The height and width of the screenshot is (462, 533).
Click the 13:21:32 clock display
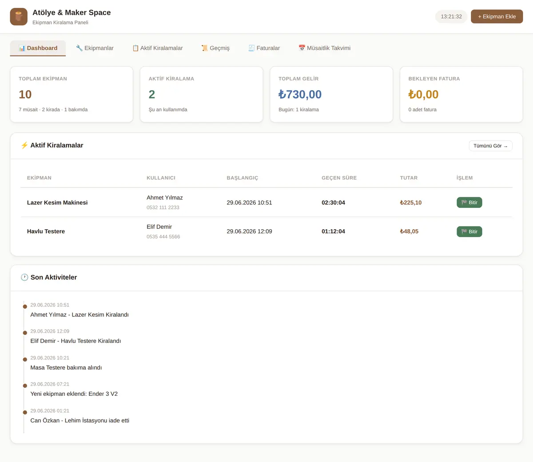[x=451, y=16]
